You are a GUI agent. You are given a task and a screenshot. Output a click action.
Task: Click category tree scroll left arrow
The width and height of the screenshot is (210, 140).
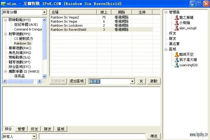pyautogui.click(x=5, y=81)
